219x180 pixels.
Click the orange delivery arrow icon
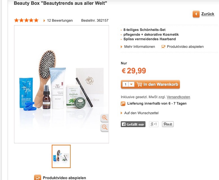(x=123, y=104)
